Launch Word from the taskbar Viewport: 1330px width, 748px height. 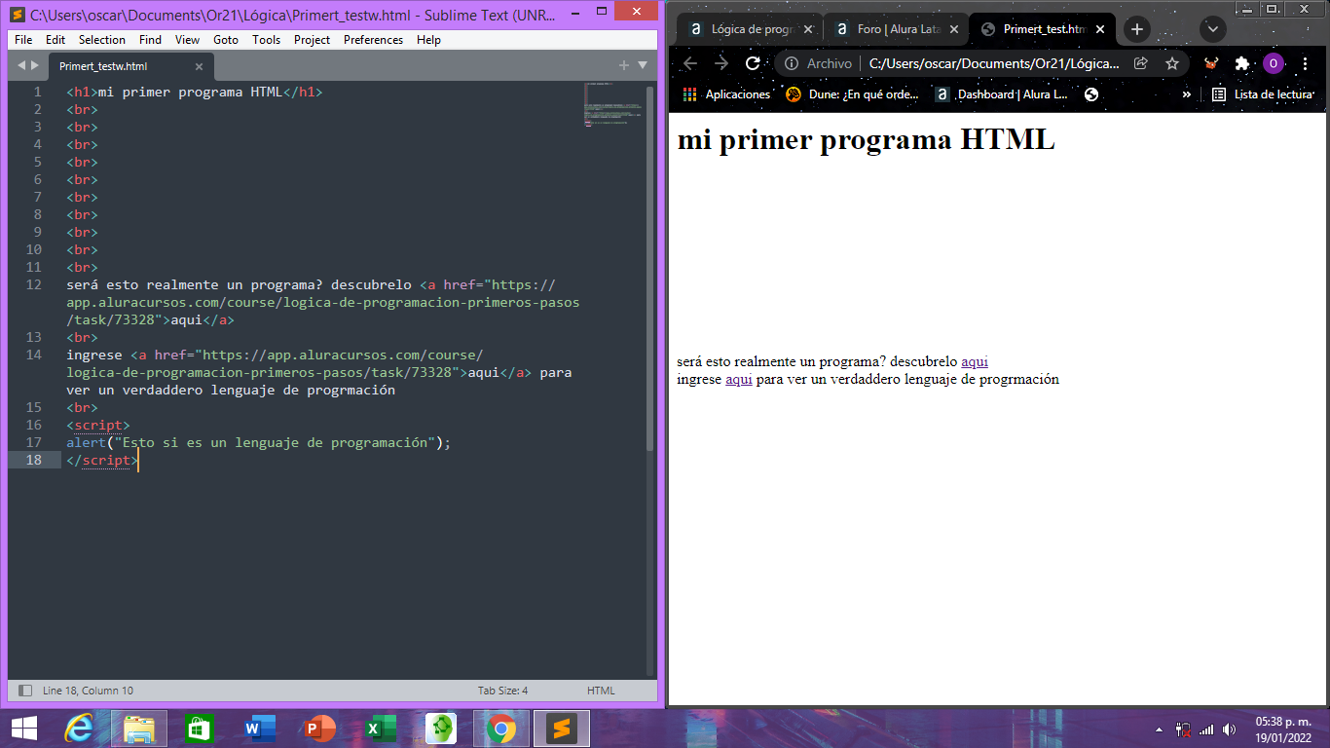[x=260, y=729]
